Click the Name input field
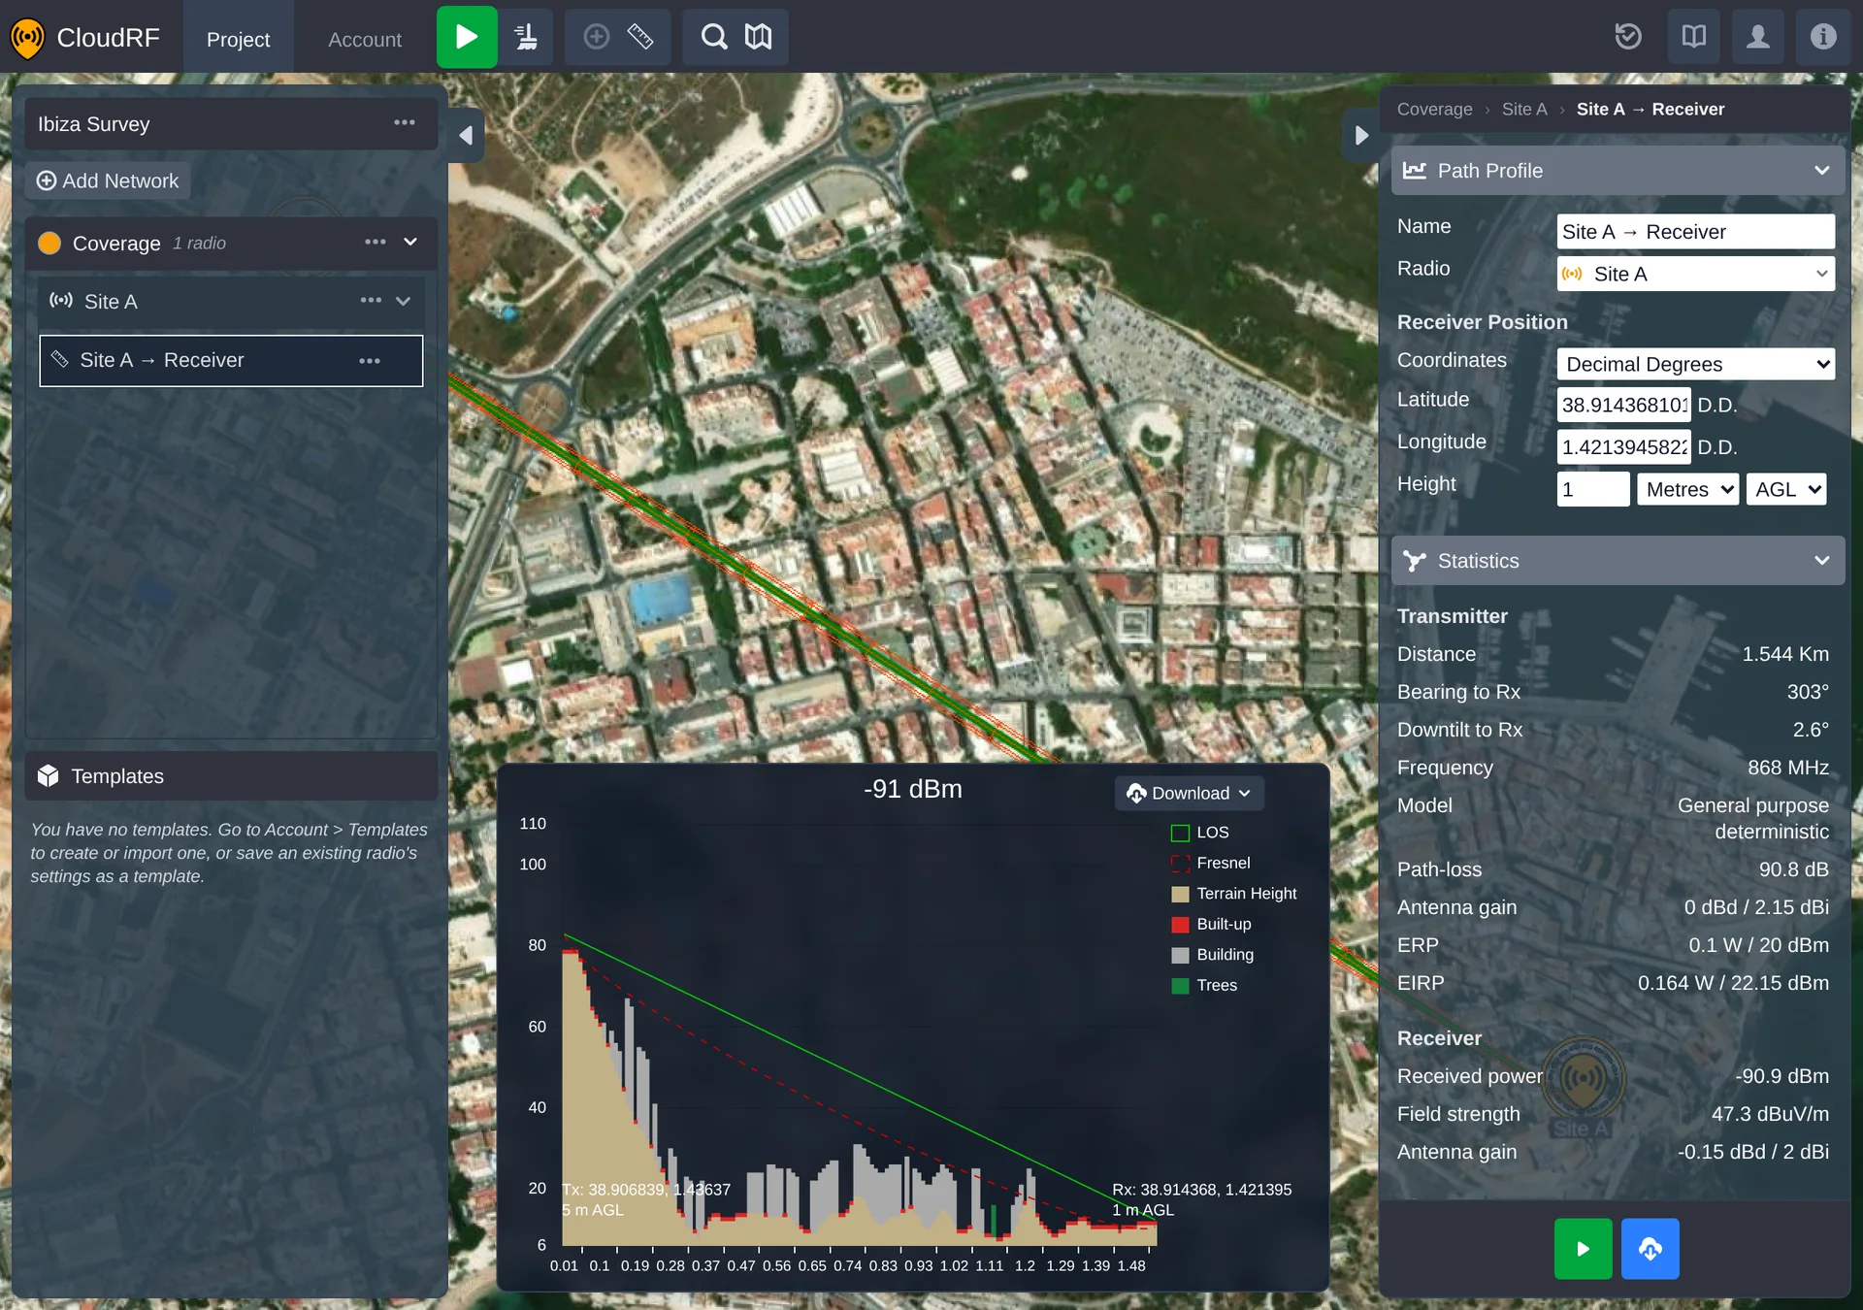This screenshot has height=1310, width=1863. point(1695,232)
